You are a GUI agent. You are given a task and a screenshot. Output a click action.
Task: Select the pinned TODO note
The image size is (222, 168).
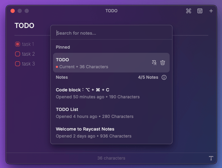111,63
